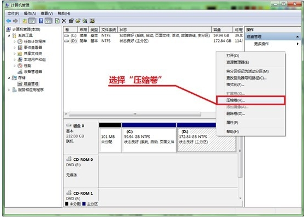Click the Device Manager icon in tree

click(x=20, y=72)
